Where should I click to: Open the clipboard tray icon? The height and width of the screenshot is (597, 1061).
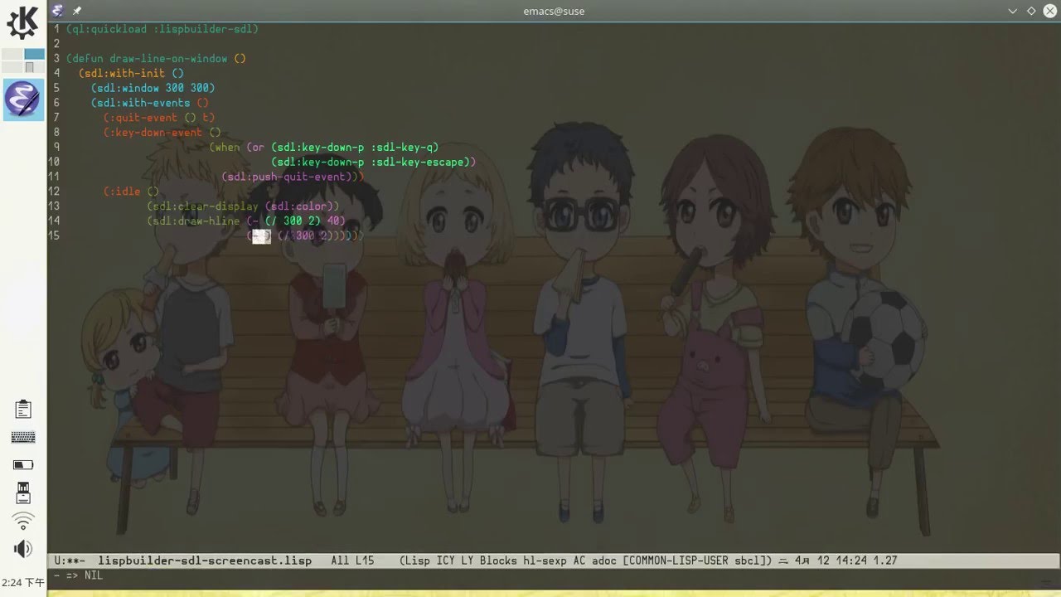point(23,409)
